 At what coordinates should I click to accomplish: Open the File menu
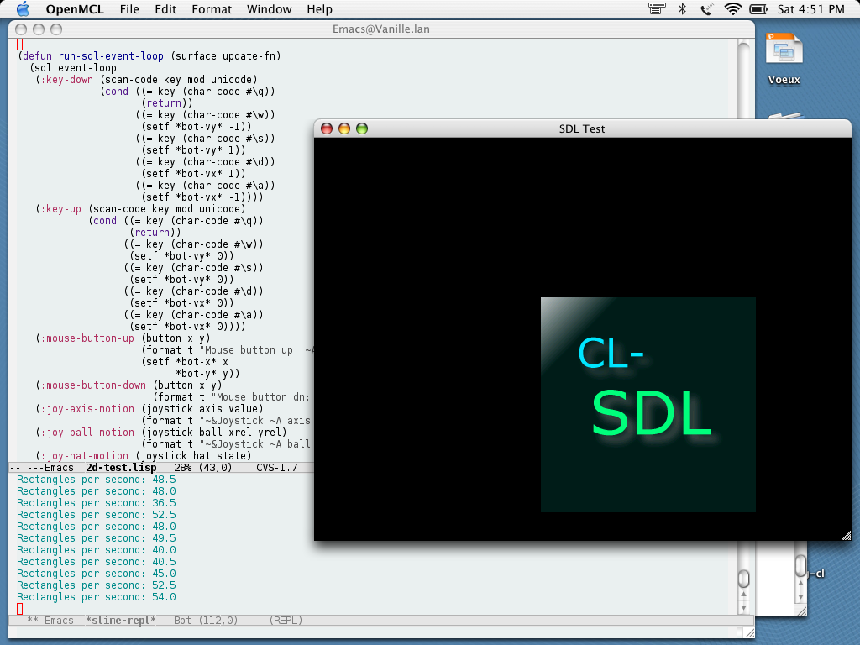coord(129,9)
